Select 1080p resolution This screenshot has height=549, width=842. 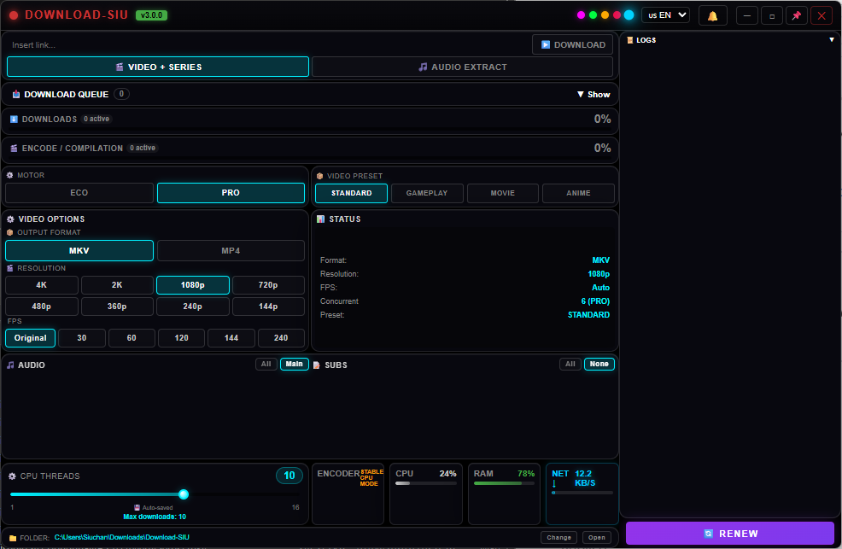pyautogui.click(x=193, y=285)
